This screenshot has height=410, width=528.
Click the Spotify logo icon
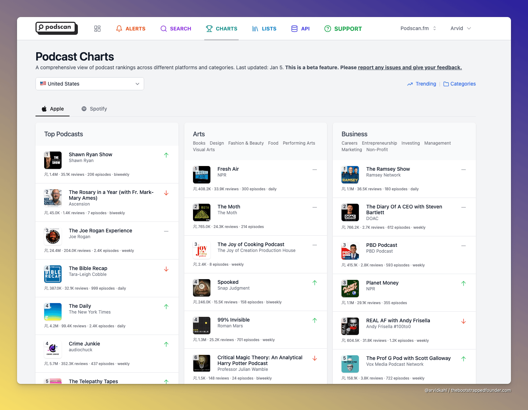click(84, 109)
